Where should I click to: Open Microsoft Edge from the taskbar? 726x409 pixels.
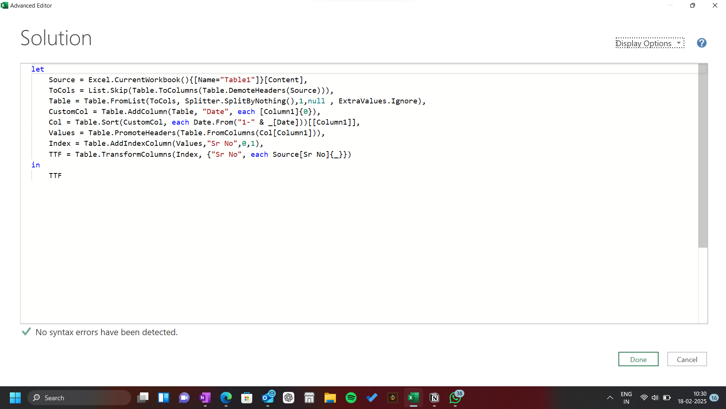click(226, 398)
